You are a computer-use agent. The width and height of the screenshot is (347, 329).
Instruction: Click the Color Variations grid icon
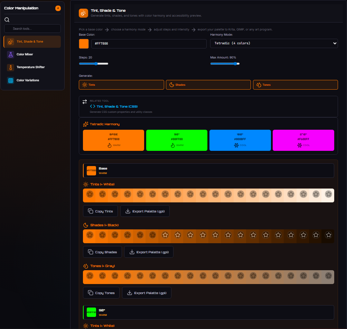11,80
